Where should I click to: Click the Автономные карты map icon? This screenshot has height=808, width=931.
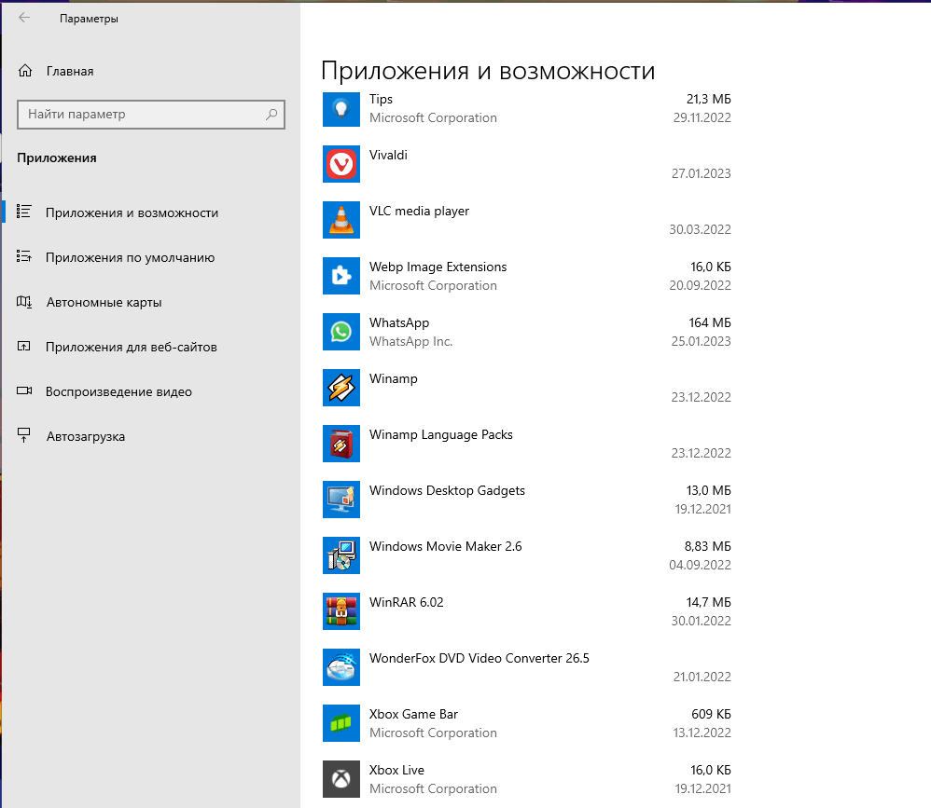23,301
